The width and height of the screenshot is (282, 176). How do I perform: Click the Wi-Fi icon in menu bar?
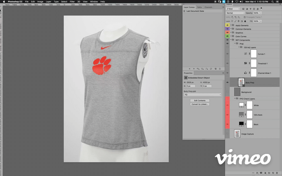(237, 2)
